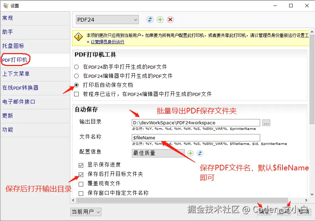
Task: Click the horizontal scrollbar thumb
Action: tap(182, 200)
